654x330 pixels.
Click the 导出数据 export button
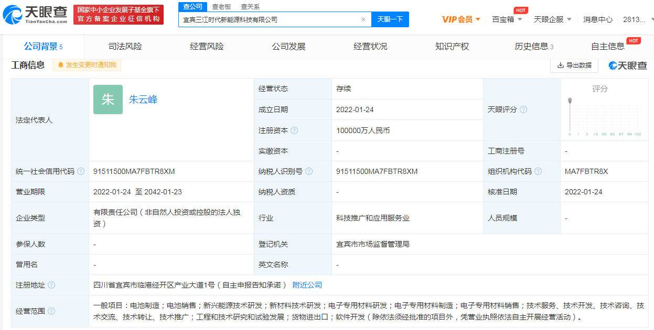(x=574, y=65)
